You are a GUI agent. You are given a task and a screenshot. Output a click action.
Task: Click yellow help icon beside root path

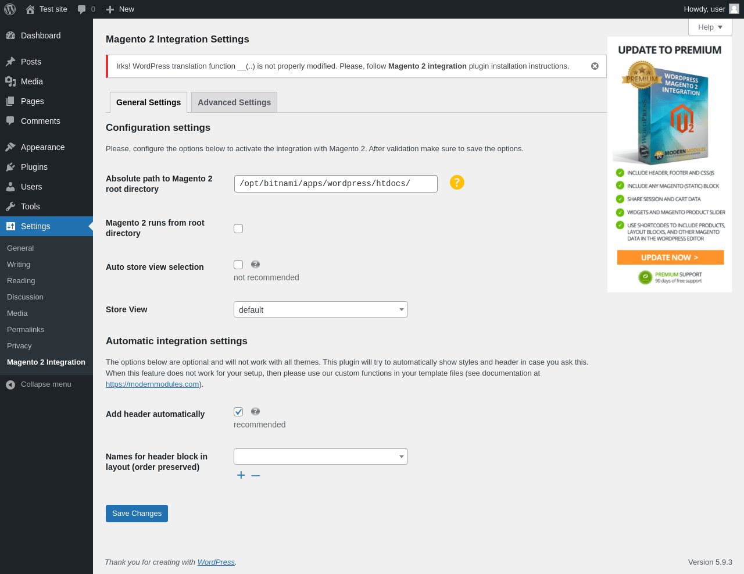click(x=457, y=183)
